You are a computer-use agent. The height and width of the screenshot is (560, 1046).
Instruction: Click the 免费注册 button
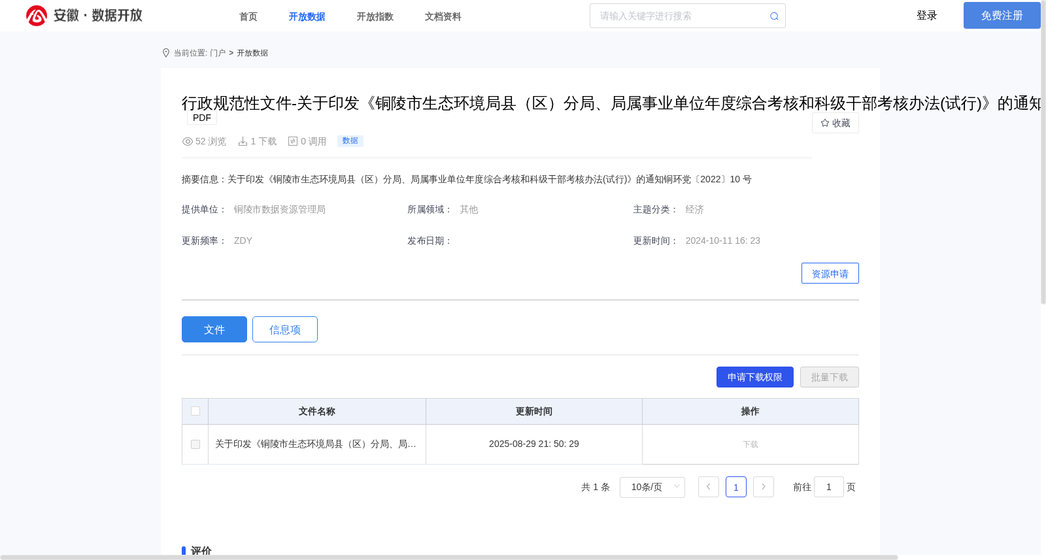point(1002,15)
